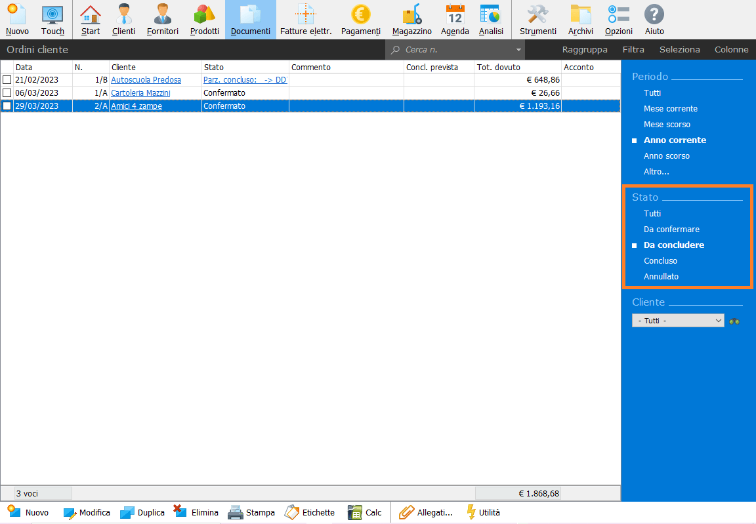756x524 pixels.
Task: Go to Start home icon
Action: [91, 20]
